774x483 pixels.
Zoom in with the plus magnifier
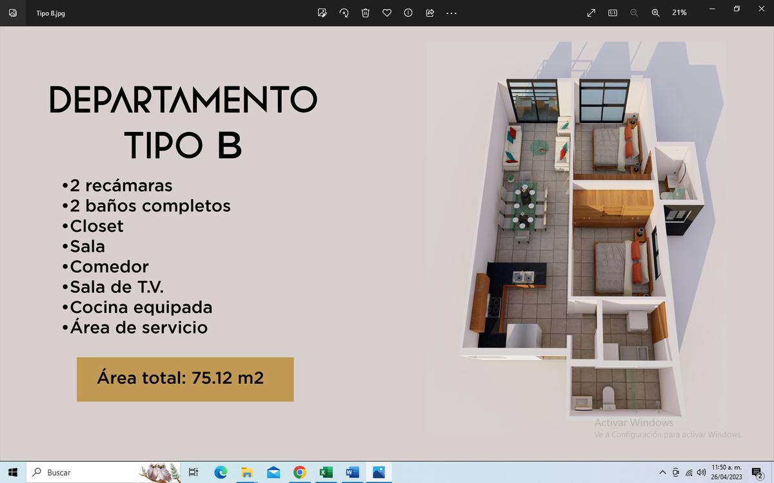click(655, 13)
